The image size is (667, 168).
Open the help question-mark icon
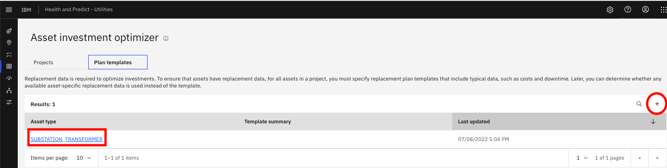(x=628, y=9)
